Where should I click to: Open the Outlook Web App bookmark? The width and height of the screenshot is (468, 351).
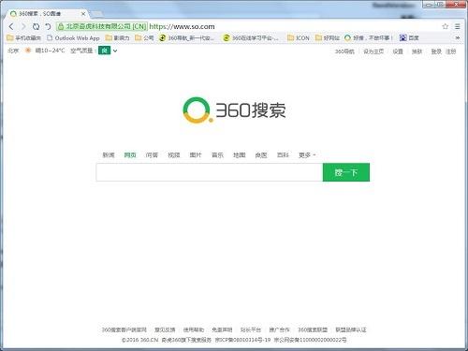(x=73, y=37)
